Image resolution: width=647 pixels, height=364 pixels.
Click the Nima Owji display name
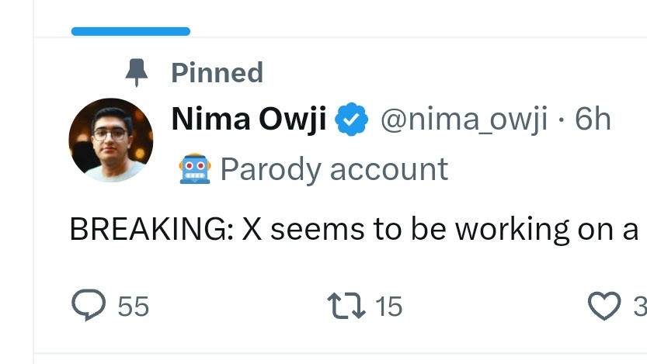[249, 120]
